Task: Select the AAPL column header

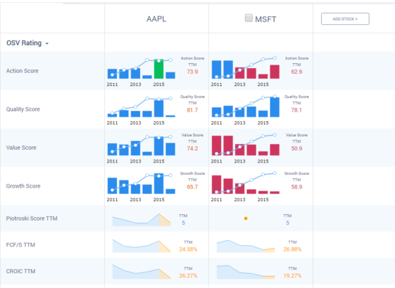Action: pos(157,19)
